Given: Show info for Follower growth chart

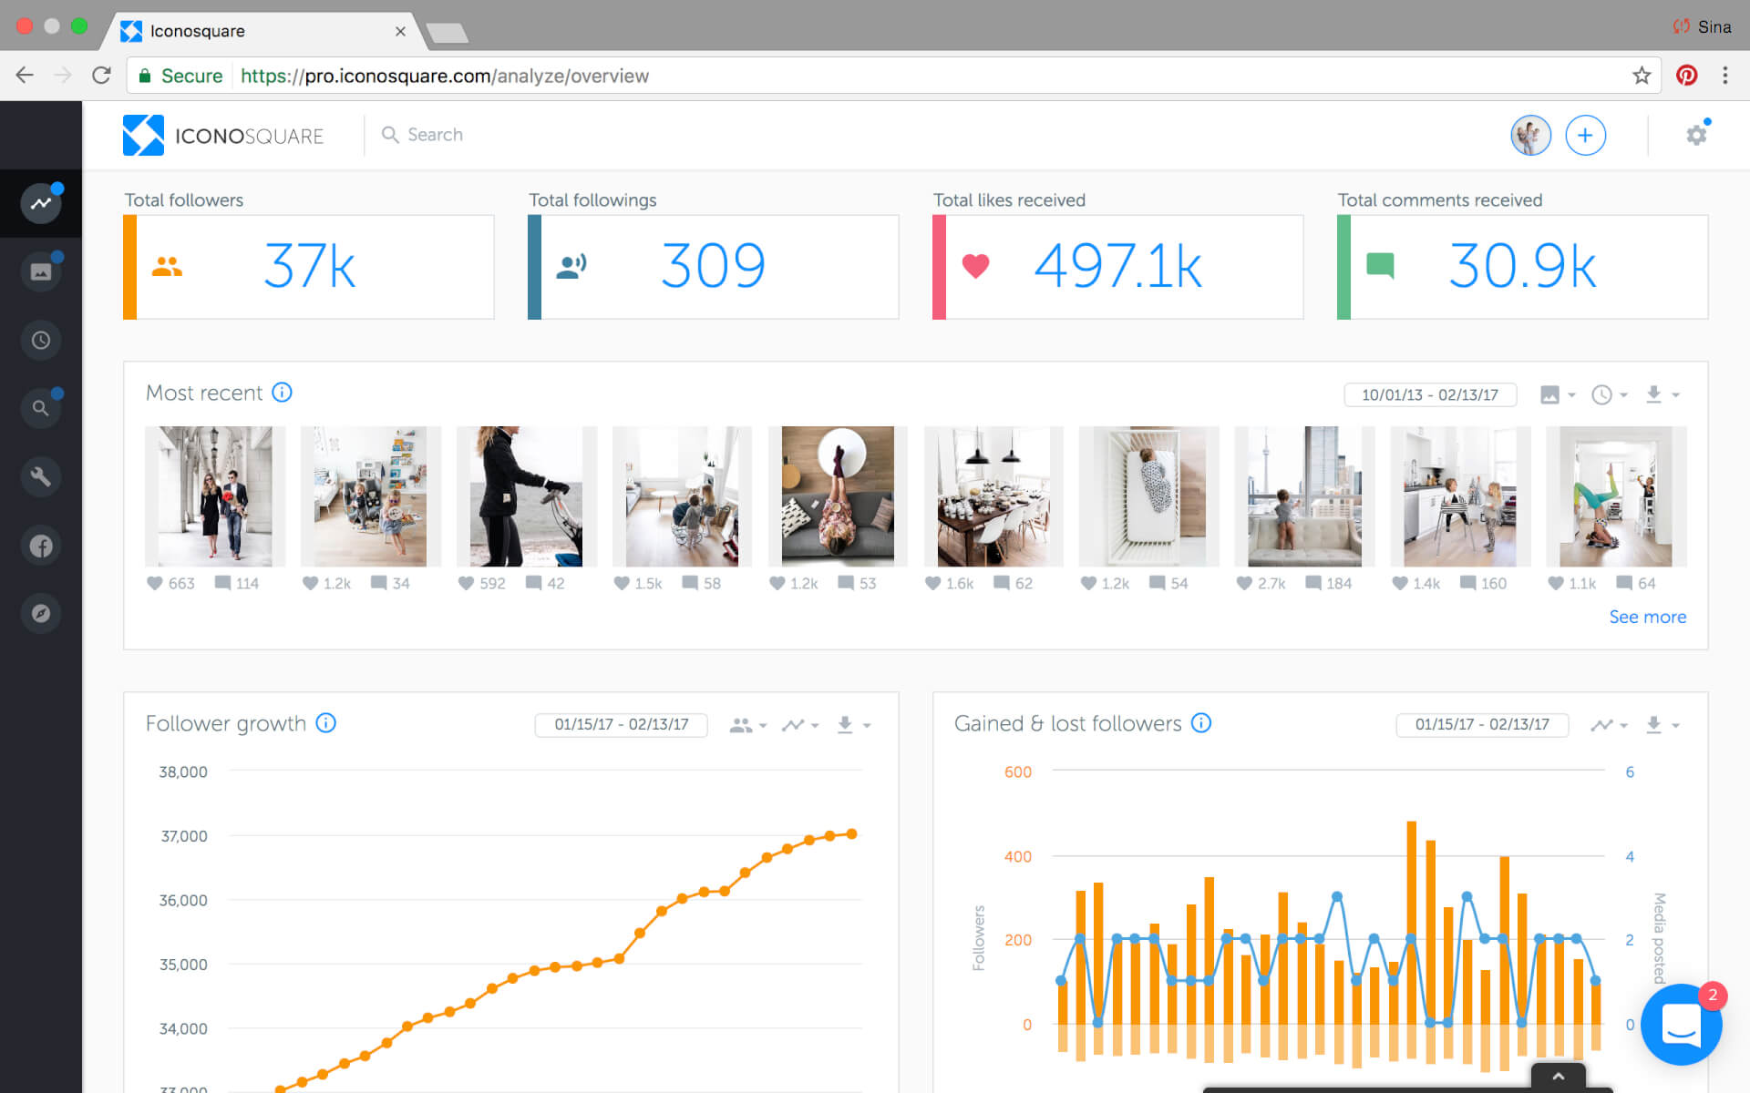Looking at the screenshot, I should (x=325, y=723).
